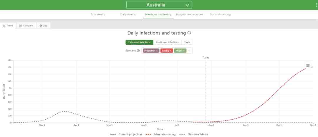318x137 pixels.
Task: Remove the Easing scenario tag
Action: click(x=170, y=51)
